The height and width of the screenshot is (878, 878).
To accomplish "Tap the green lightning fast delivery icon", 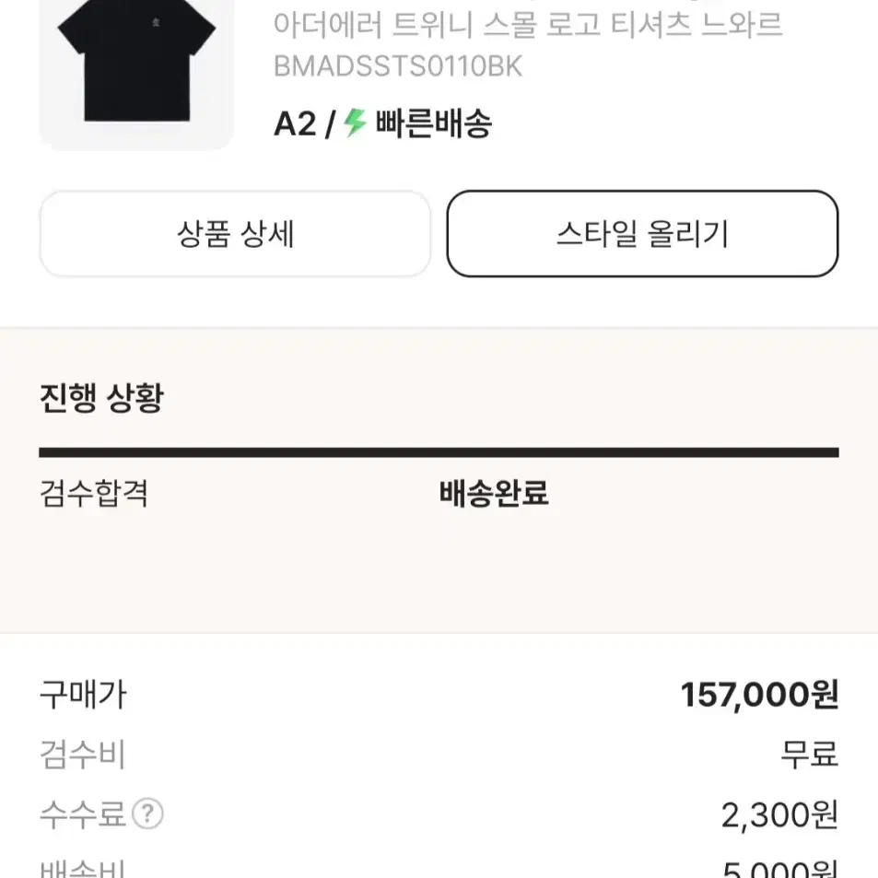I will click(x=355, y=123).
